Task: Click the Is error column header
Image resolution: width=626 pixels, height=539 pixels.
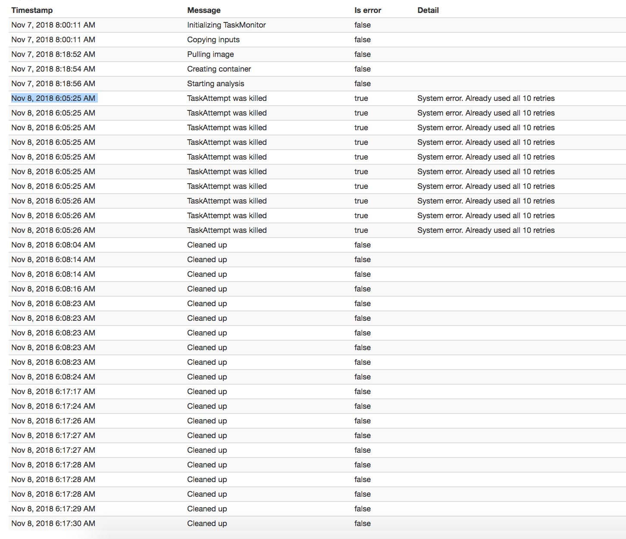Action: pos(367,10)
